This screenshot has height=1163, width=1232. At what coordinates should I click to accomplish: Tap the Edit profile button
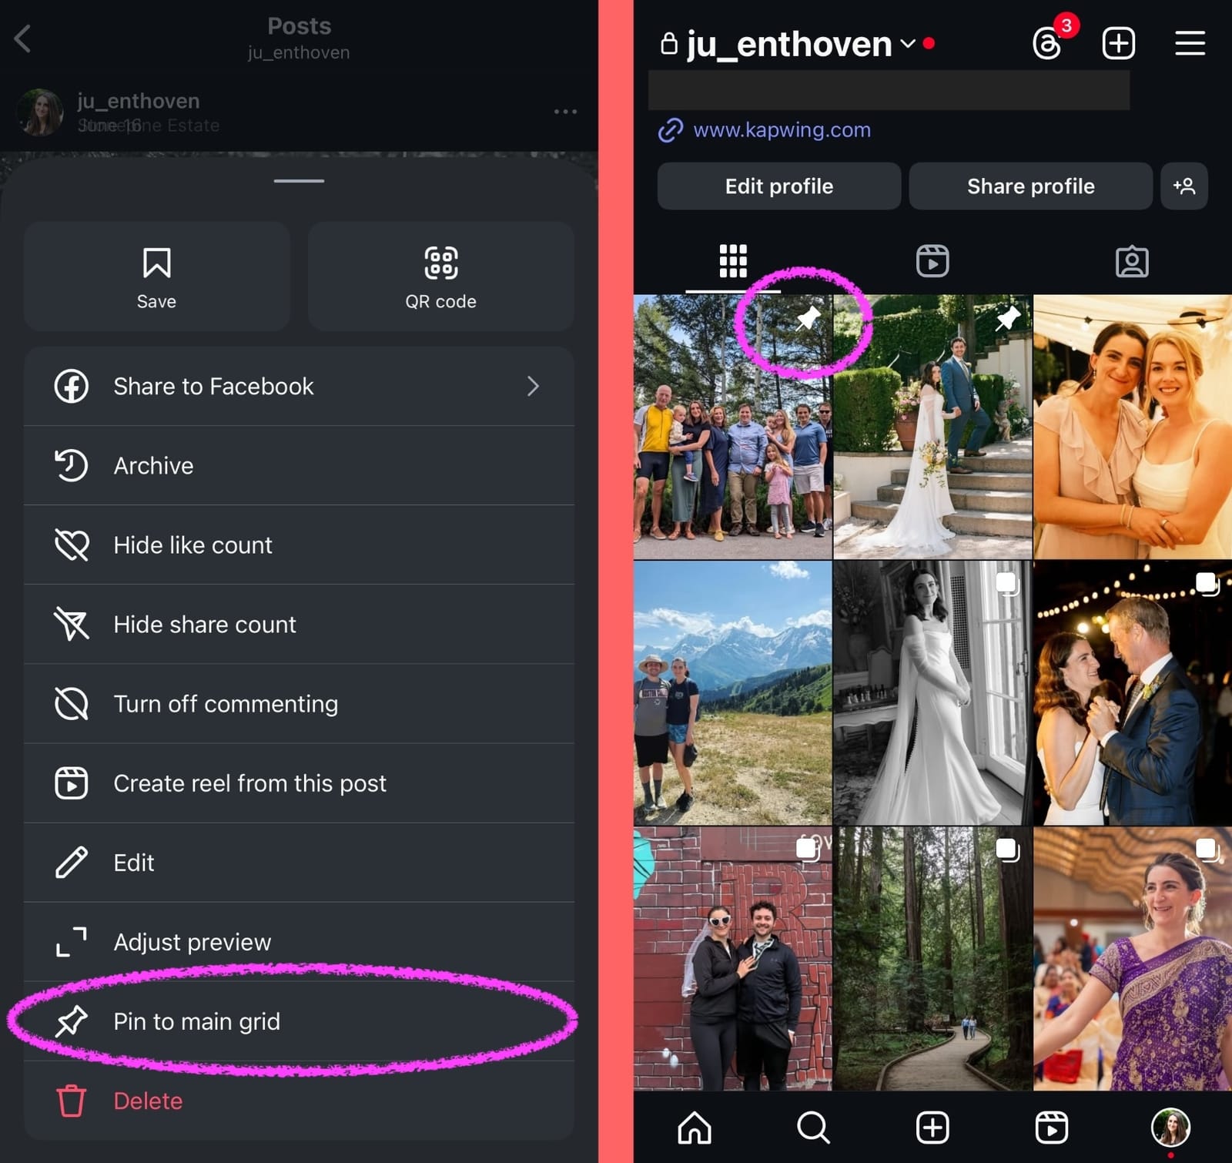(x=778, y=186)
